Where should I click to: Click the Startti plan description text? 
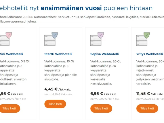pyautogui.click(x=60, y=70)
